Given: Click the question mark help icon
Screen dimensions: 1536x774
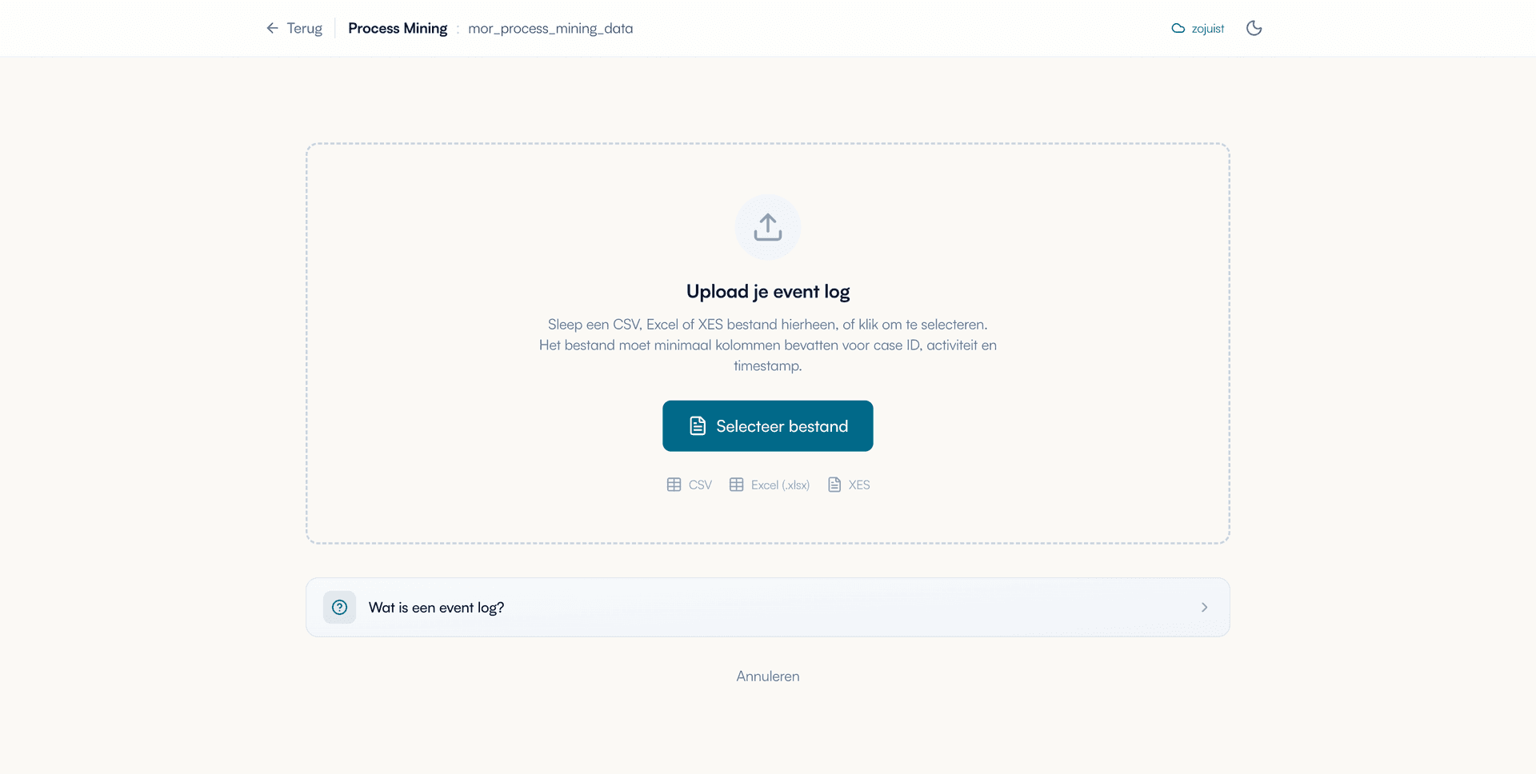Looking at the screenshot, I should (339, 608).
